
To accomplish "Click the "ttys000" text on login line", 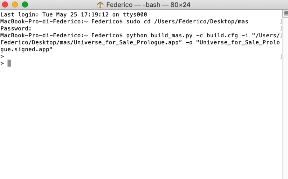I will tap(135, 14).
